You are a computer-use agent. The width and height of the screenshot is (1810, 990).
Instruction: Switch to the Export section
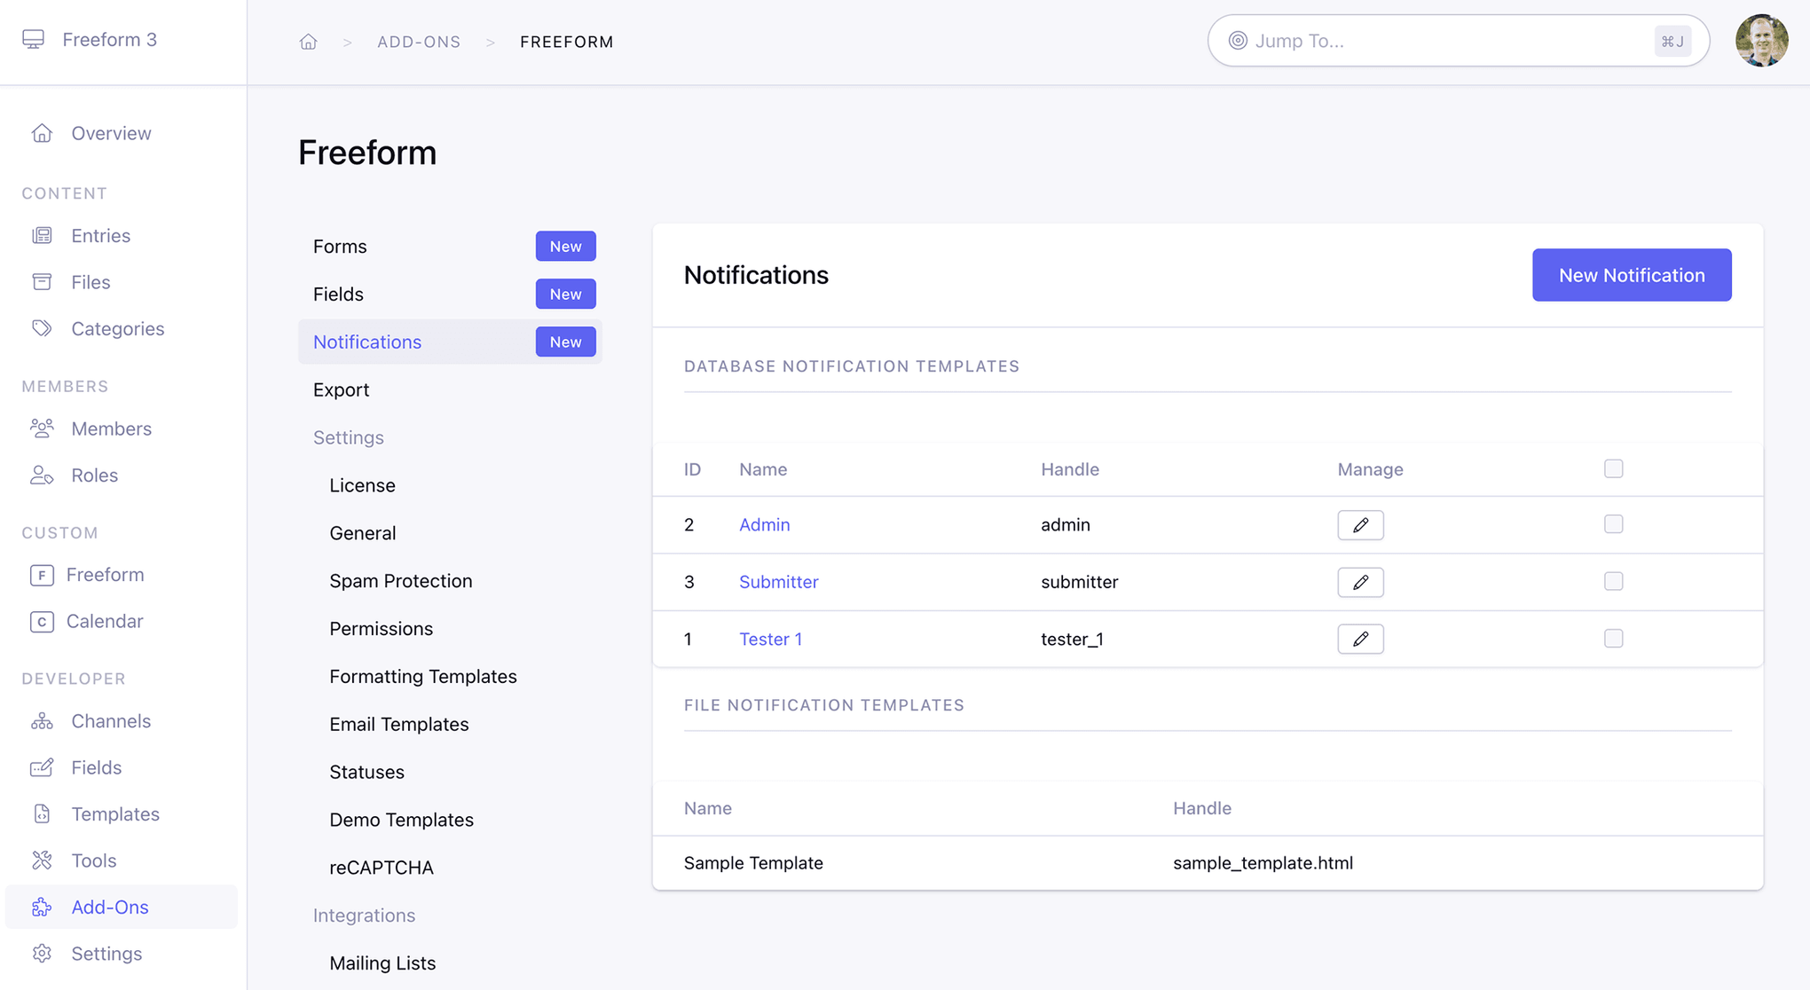[x=341, y=389]
